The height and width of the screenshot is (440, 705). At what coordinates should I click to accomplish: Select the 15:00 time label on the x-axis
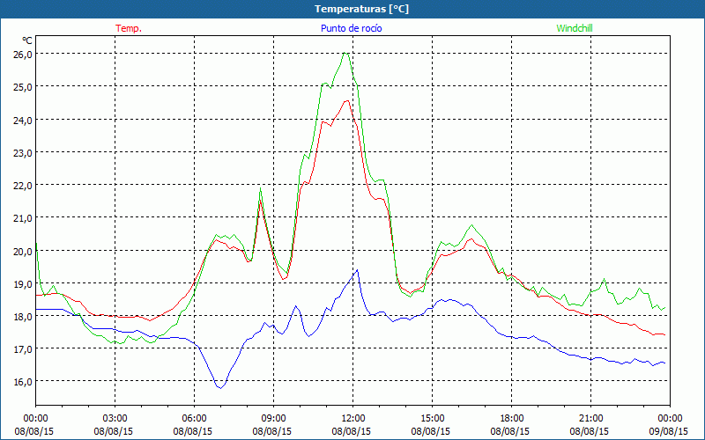[432, 418]
